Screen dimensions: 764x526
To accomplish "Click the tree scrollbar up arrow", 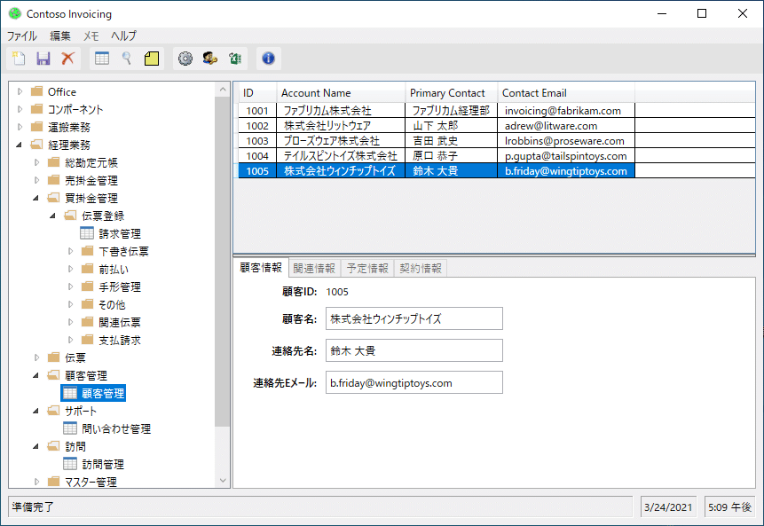I will (223, 90).
